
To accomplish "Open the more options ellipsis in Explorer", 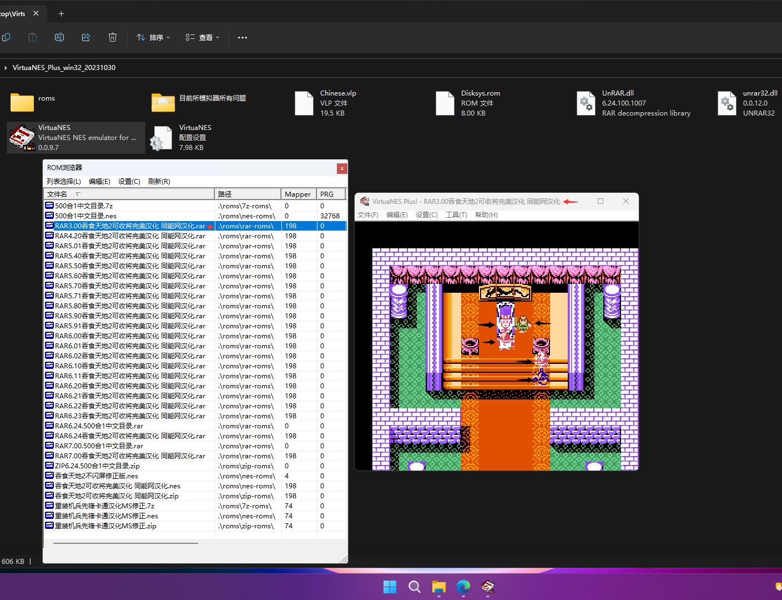I will [x=242, y=37].
